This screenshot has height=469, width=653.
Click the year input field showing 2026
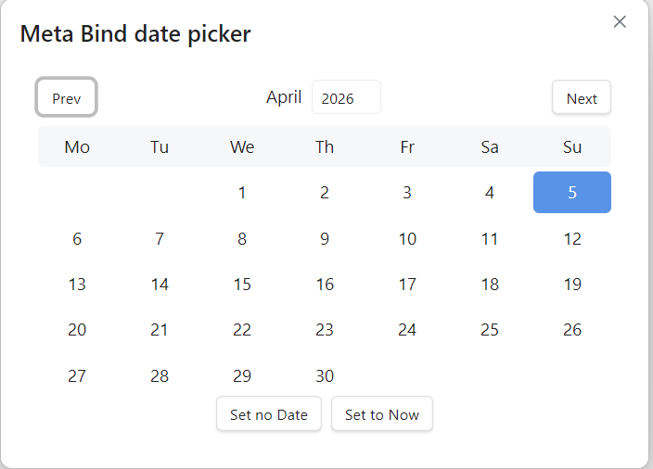(x=346, y=97)
